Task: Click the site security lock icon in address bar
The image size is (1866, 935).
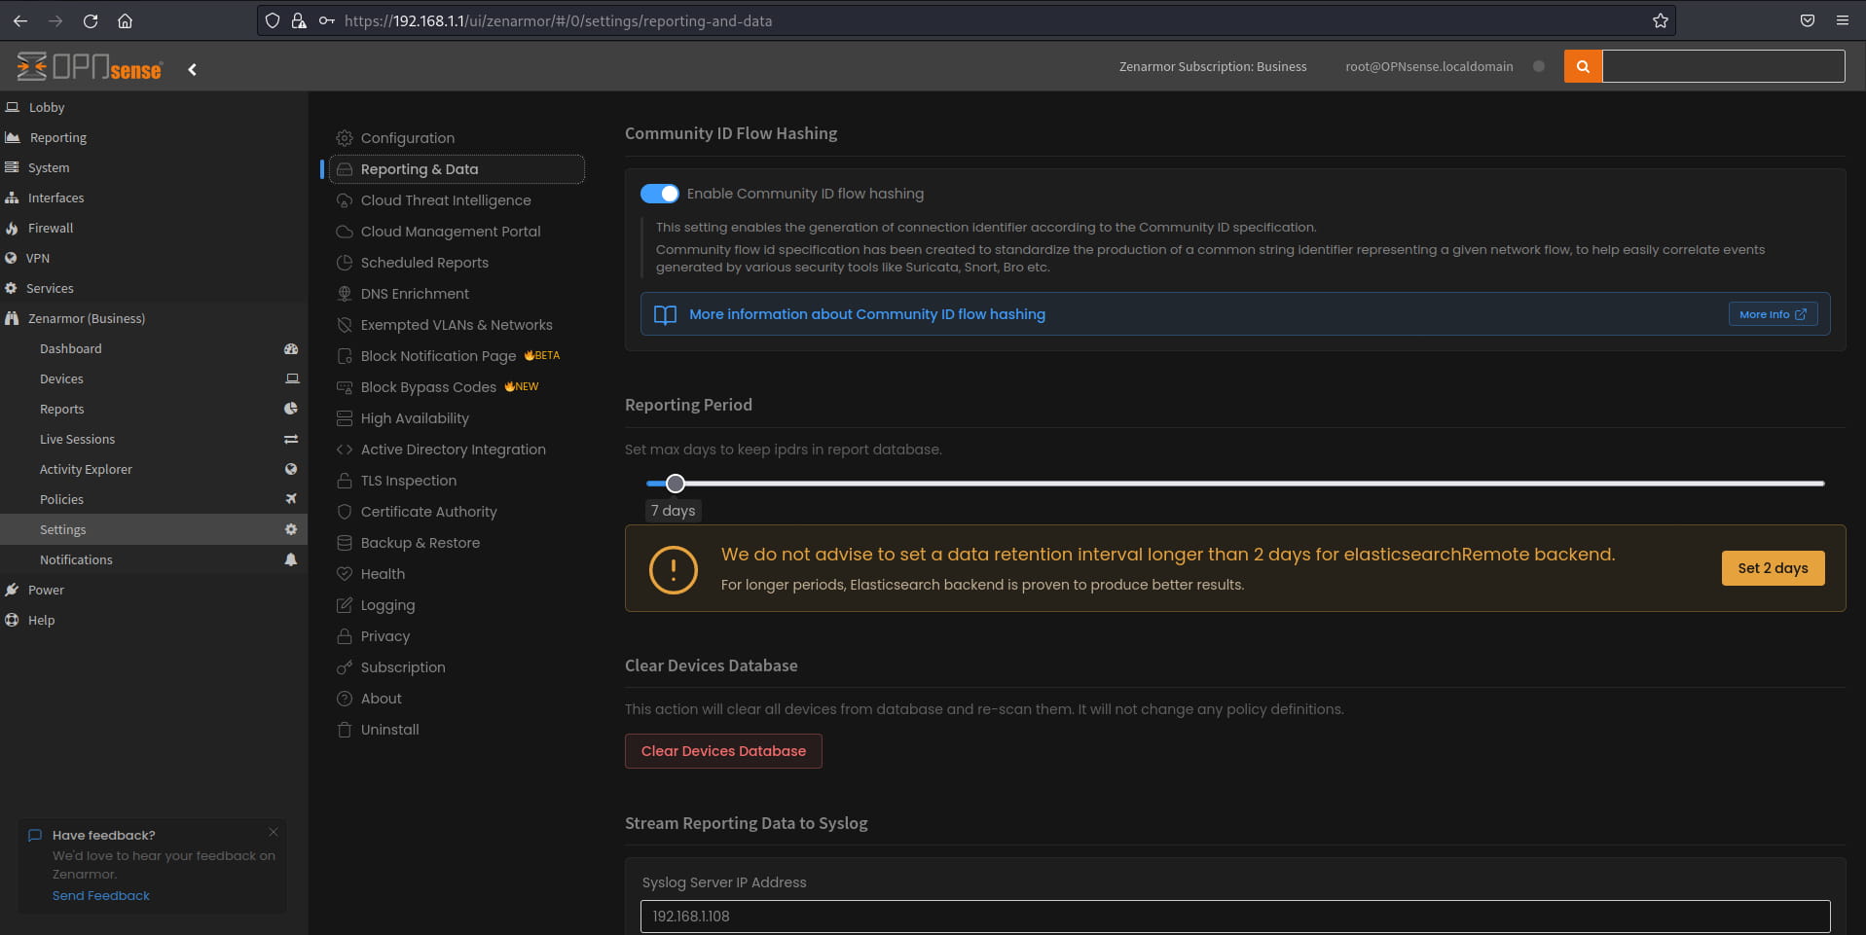Action: pos(299,20)
